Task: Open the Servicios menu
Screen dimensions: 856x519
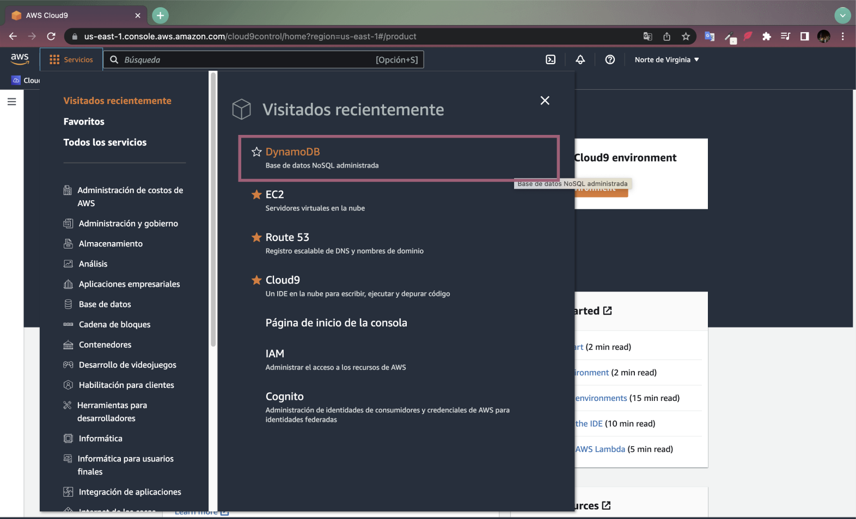Action: click(x=71, y=60)
